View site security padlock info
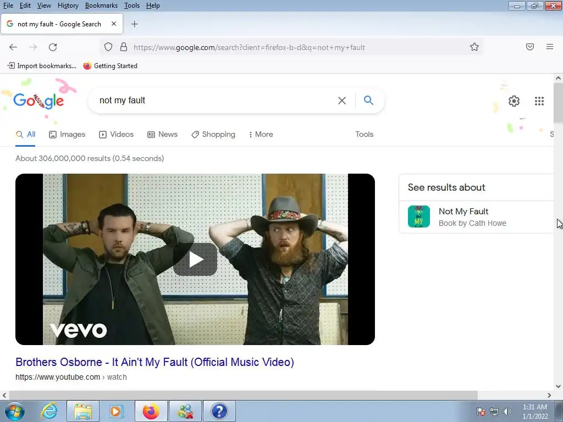 point(124,47)
